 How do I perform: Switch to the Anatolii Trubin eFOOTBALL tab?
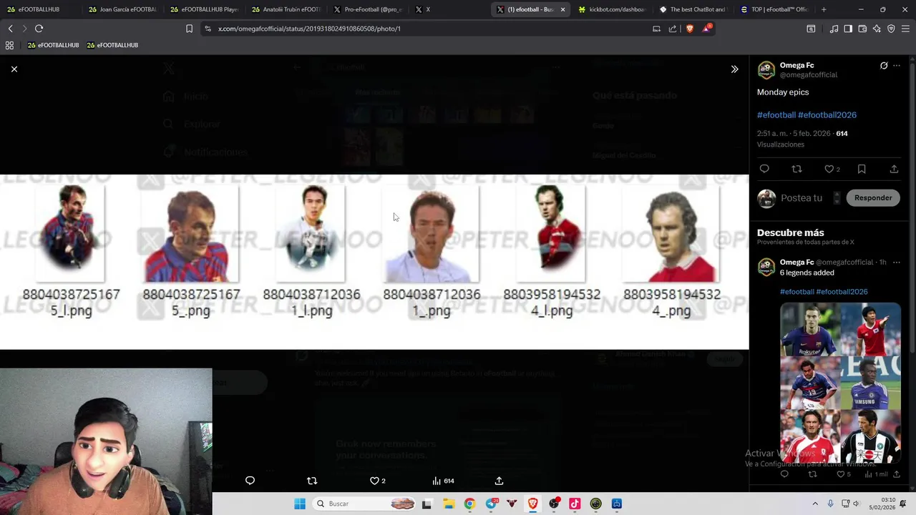tap(286, 9)
